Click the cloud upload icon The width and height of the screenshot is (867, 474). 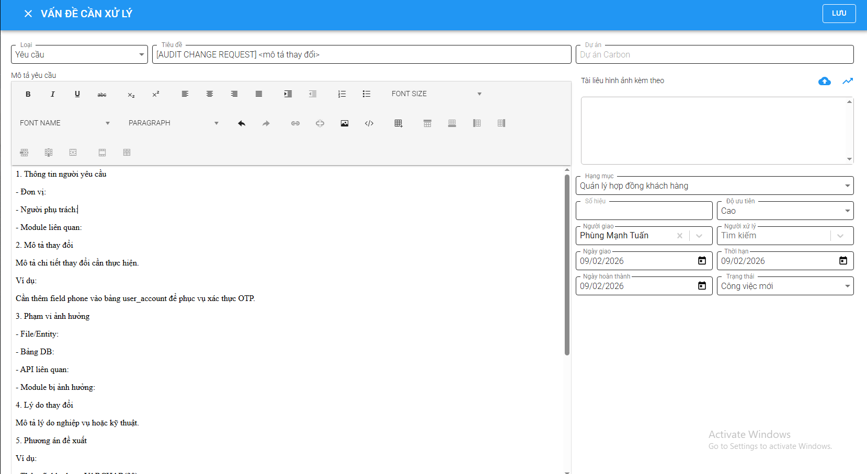(824, 81)
